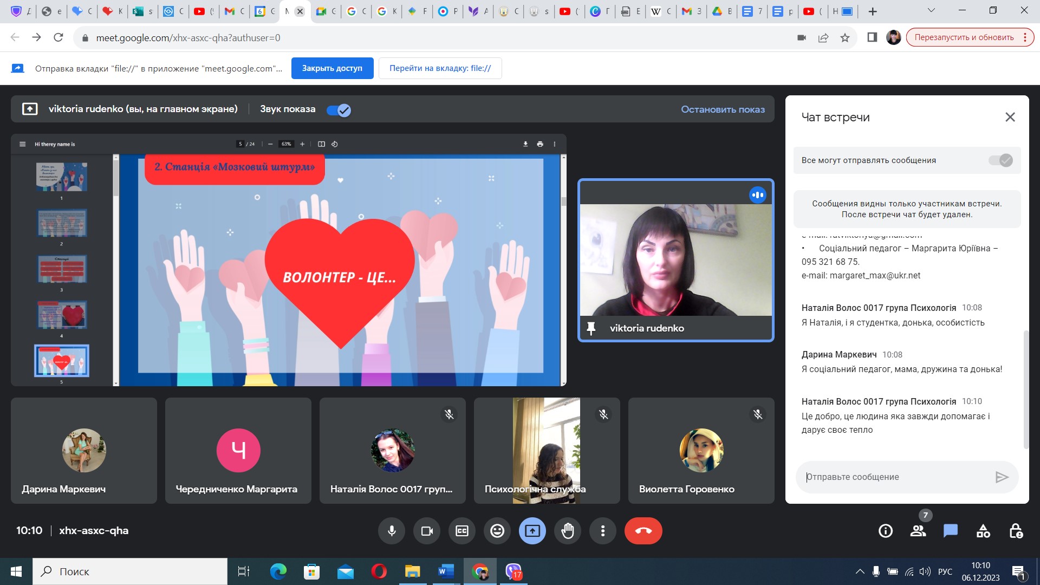Zoom out in the PDF viewer
This screenshot has width=1040, height=585.
(x=270, y=144)
